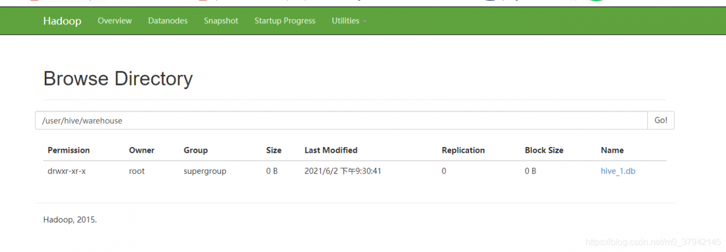Click the Permission column header

click(69, 150)
